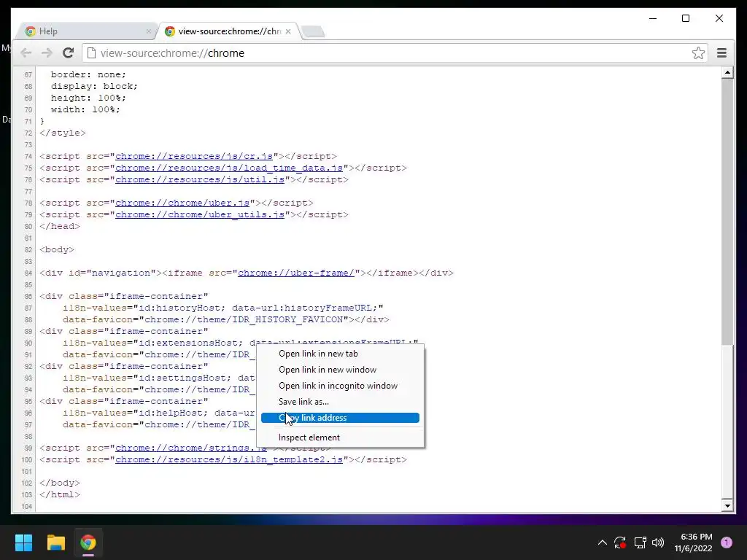Click the volume speaker tray icon
Screen dimensions: 747x560
coord(658,542)
